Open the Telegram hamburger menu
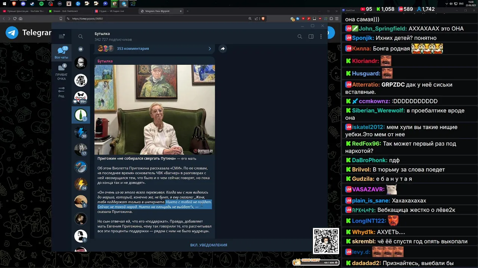 click(62, 36)
